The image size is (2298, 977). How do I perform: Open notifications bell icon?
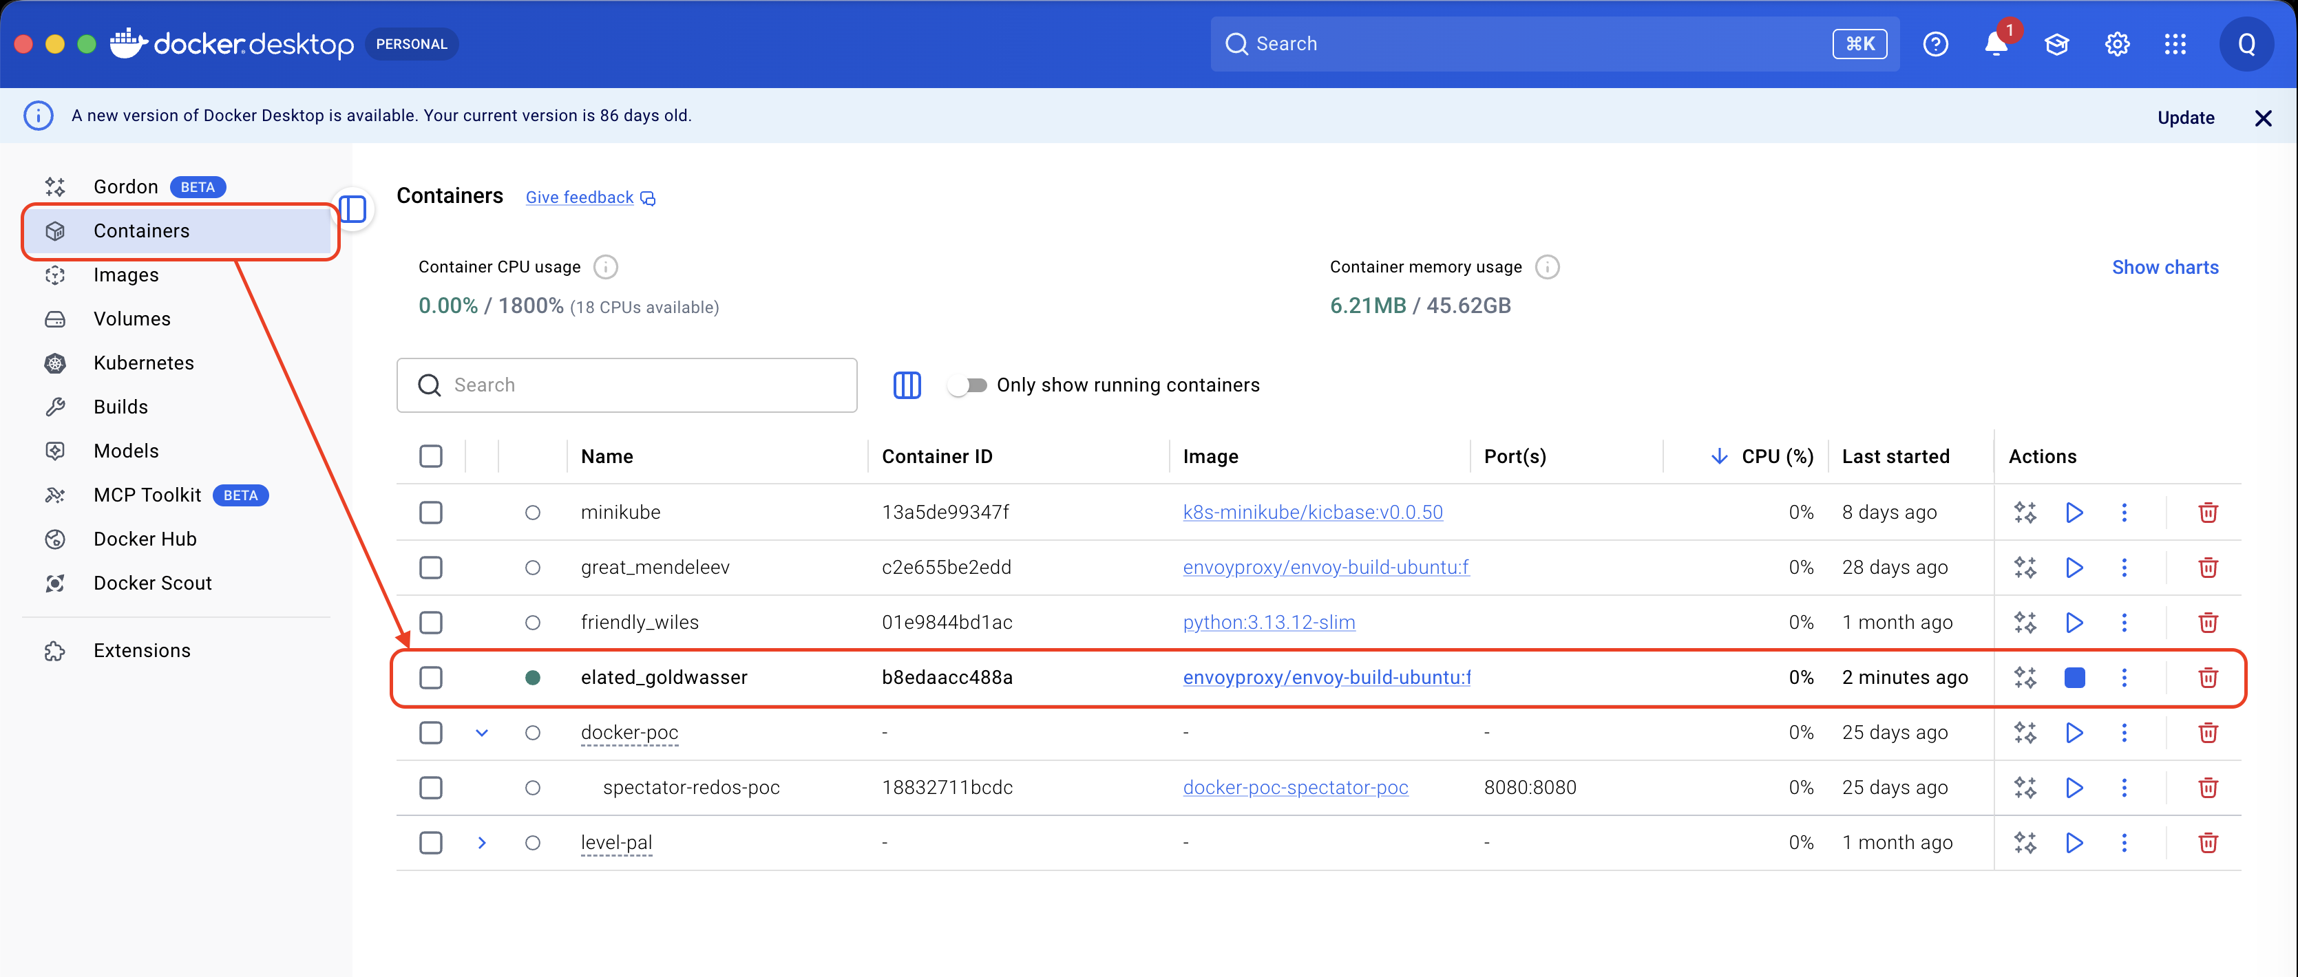tap(1996, 43)
